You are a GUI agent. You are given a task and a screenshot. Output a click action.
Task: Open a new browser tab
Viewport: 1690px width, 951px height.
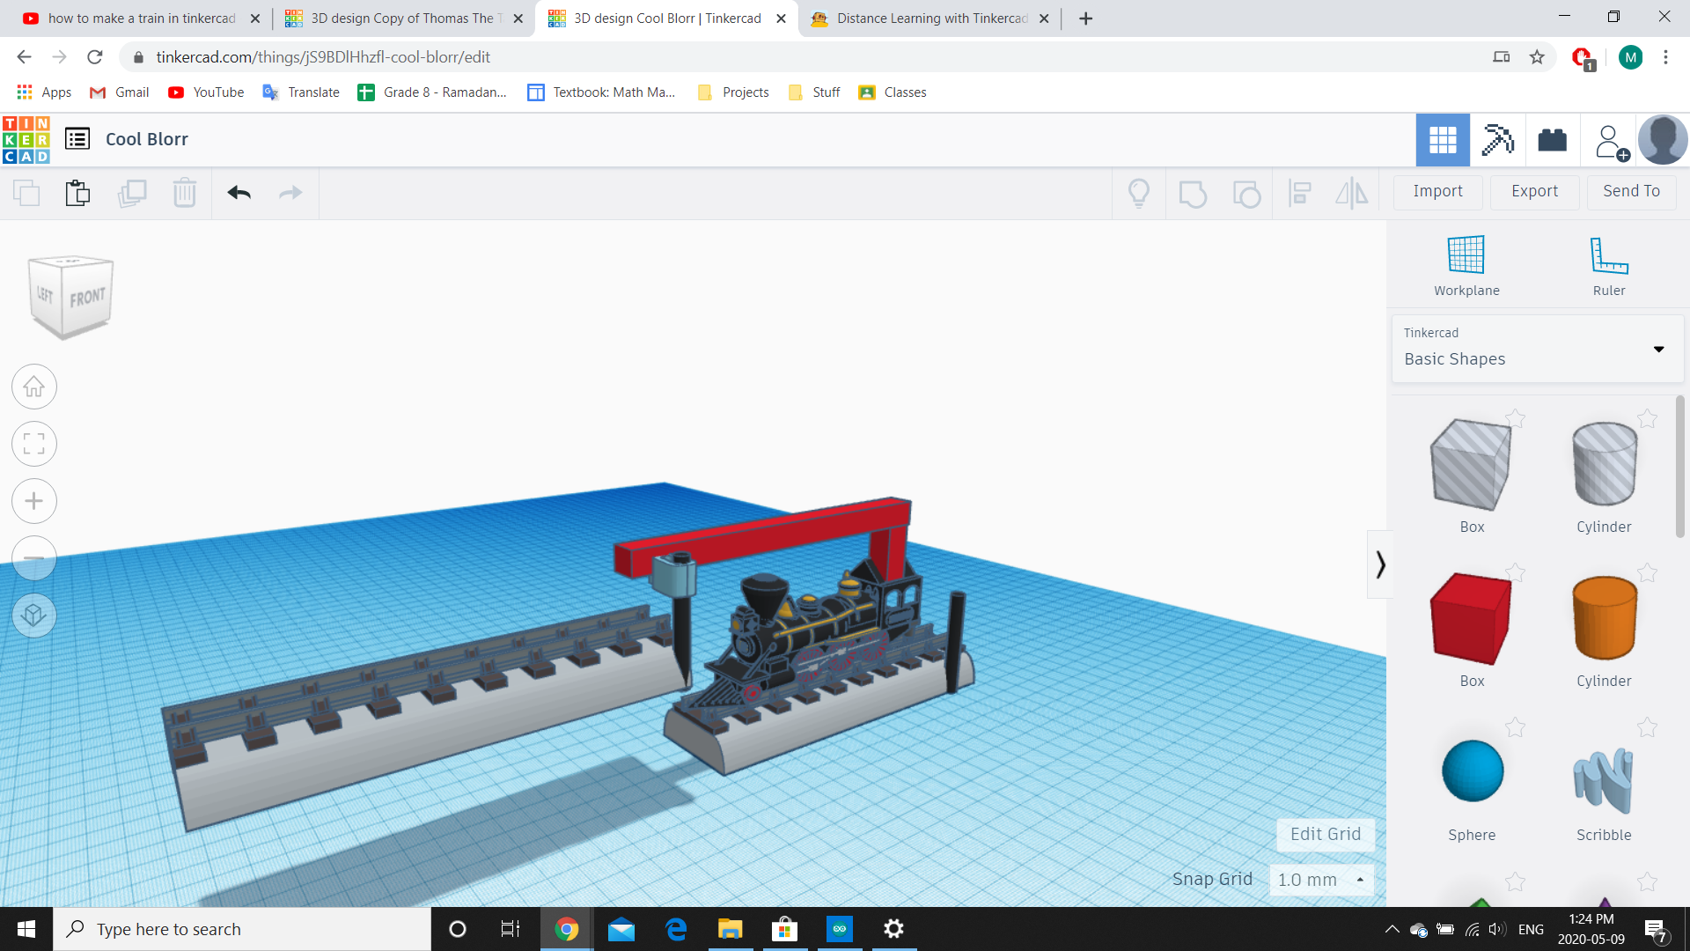tap(1085, 18)
